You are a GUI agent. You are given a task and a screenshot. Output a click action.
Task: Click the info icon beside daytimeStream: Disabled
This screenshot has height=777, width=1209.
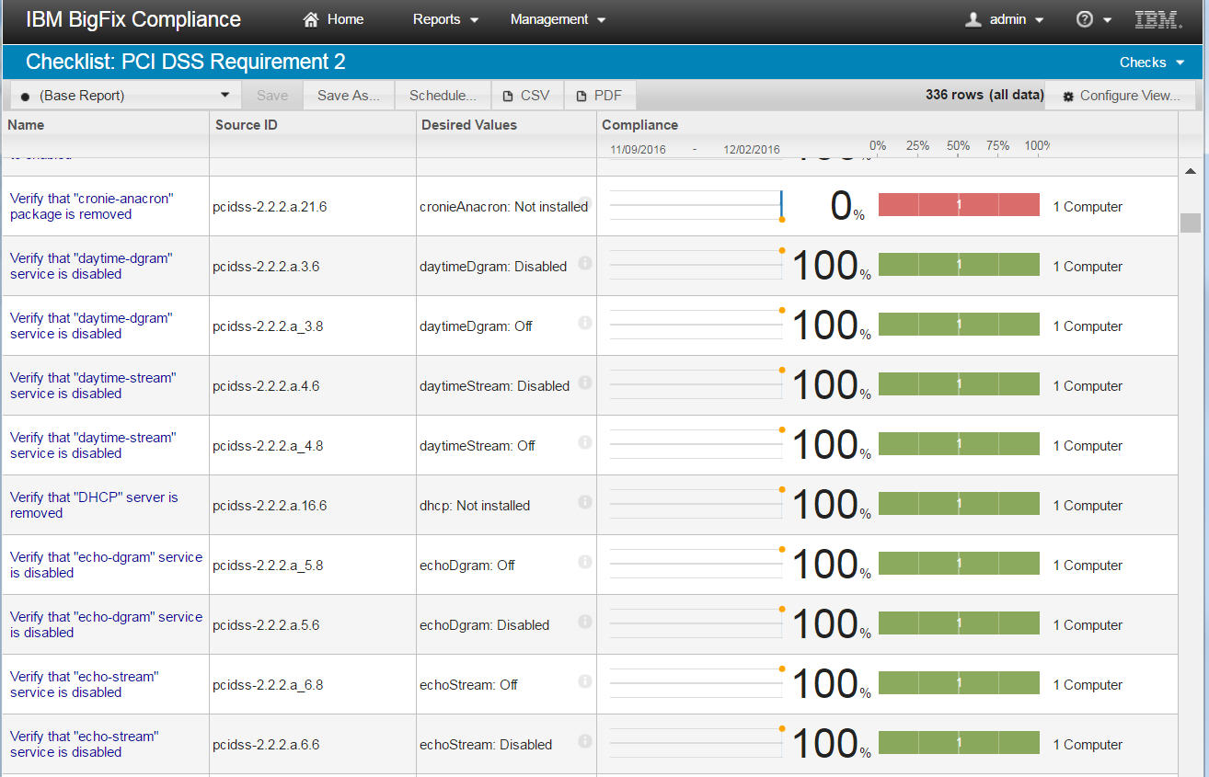tap(585, 383)
